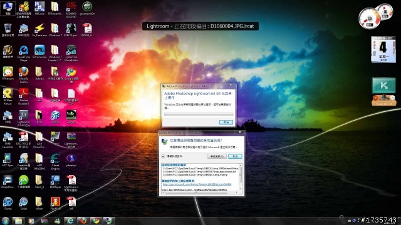Click the progress bar in the stopped-working dialog

tap(199, 114)
